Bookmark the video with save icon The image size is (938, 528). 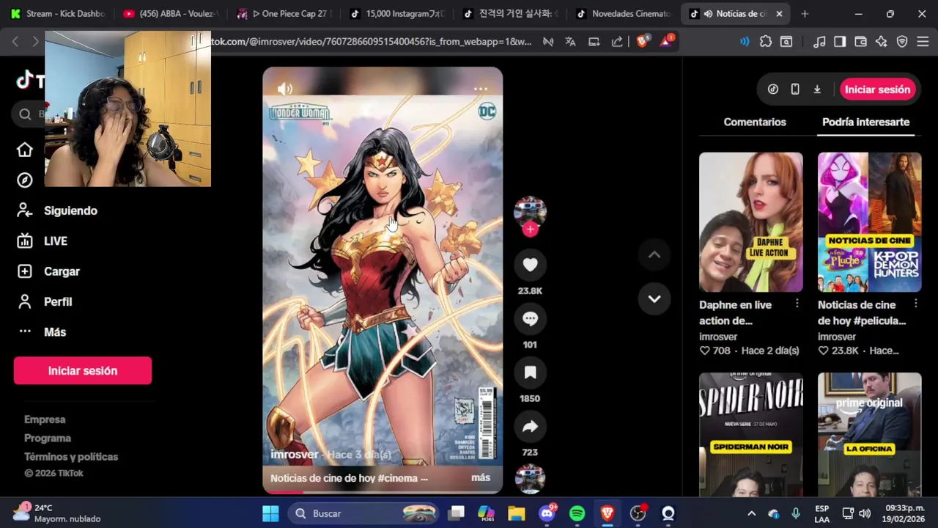click(x=530, y=373)
